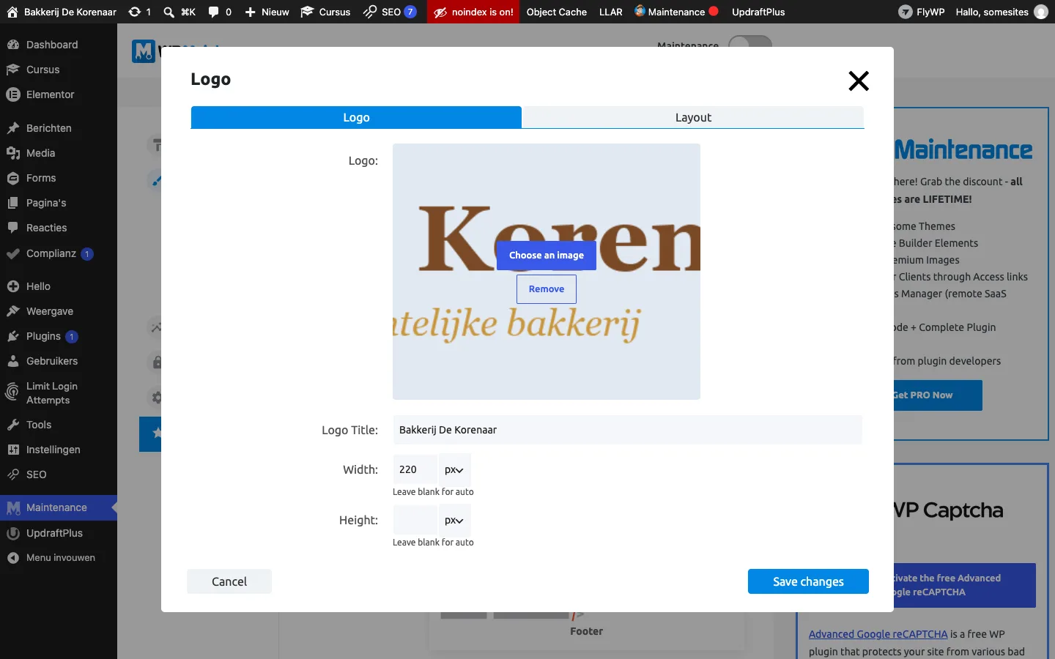Open the Width unit px dropdown
Screen dimensions: 1055x659
point(454,469)
